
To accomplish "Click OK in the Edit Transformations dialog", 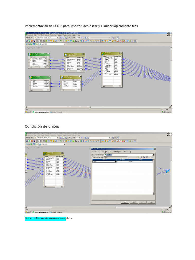I will pyautogui.click(x=125, y=202).
